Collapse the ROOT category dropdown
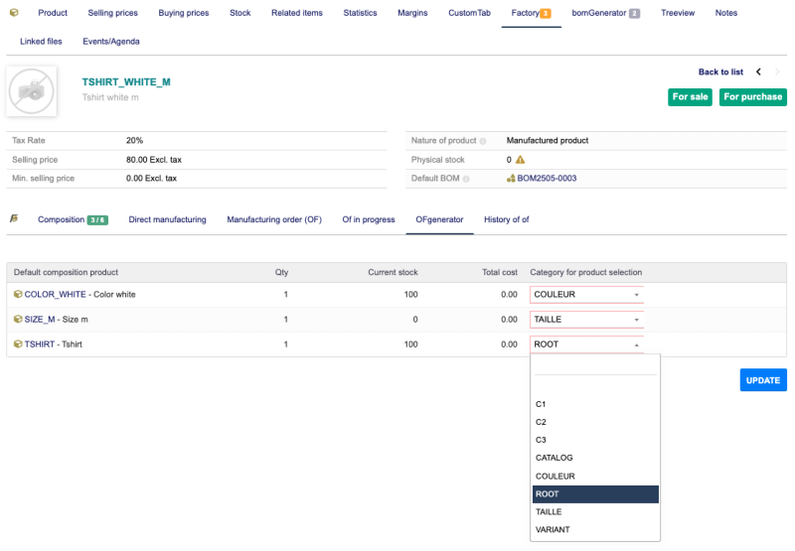 click(586, 344)
